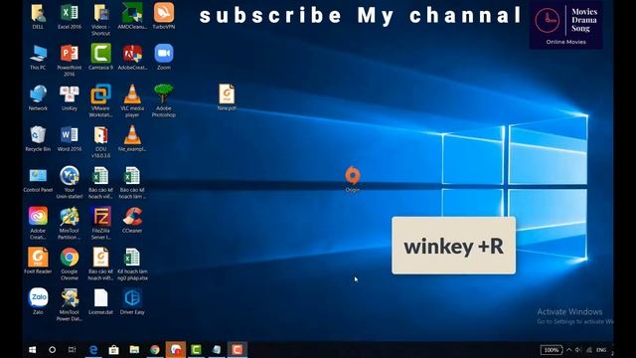Open the Driver Easy desktop shortcut
This screenshot has width=636, height=358.
tap(132, 301)
